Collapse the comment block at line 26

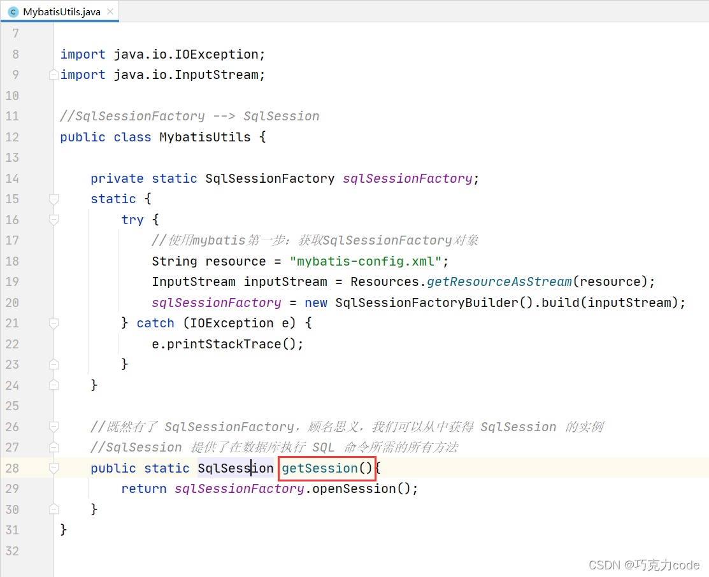pos(54,427)
